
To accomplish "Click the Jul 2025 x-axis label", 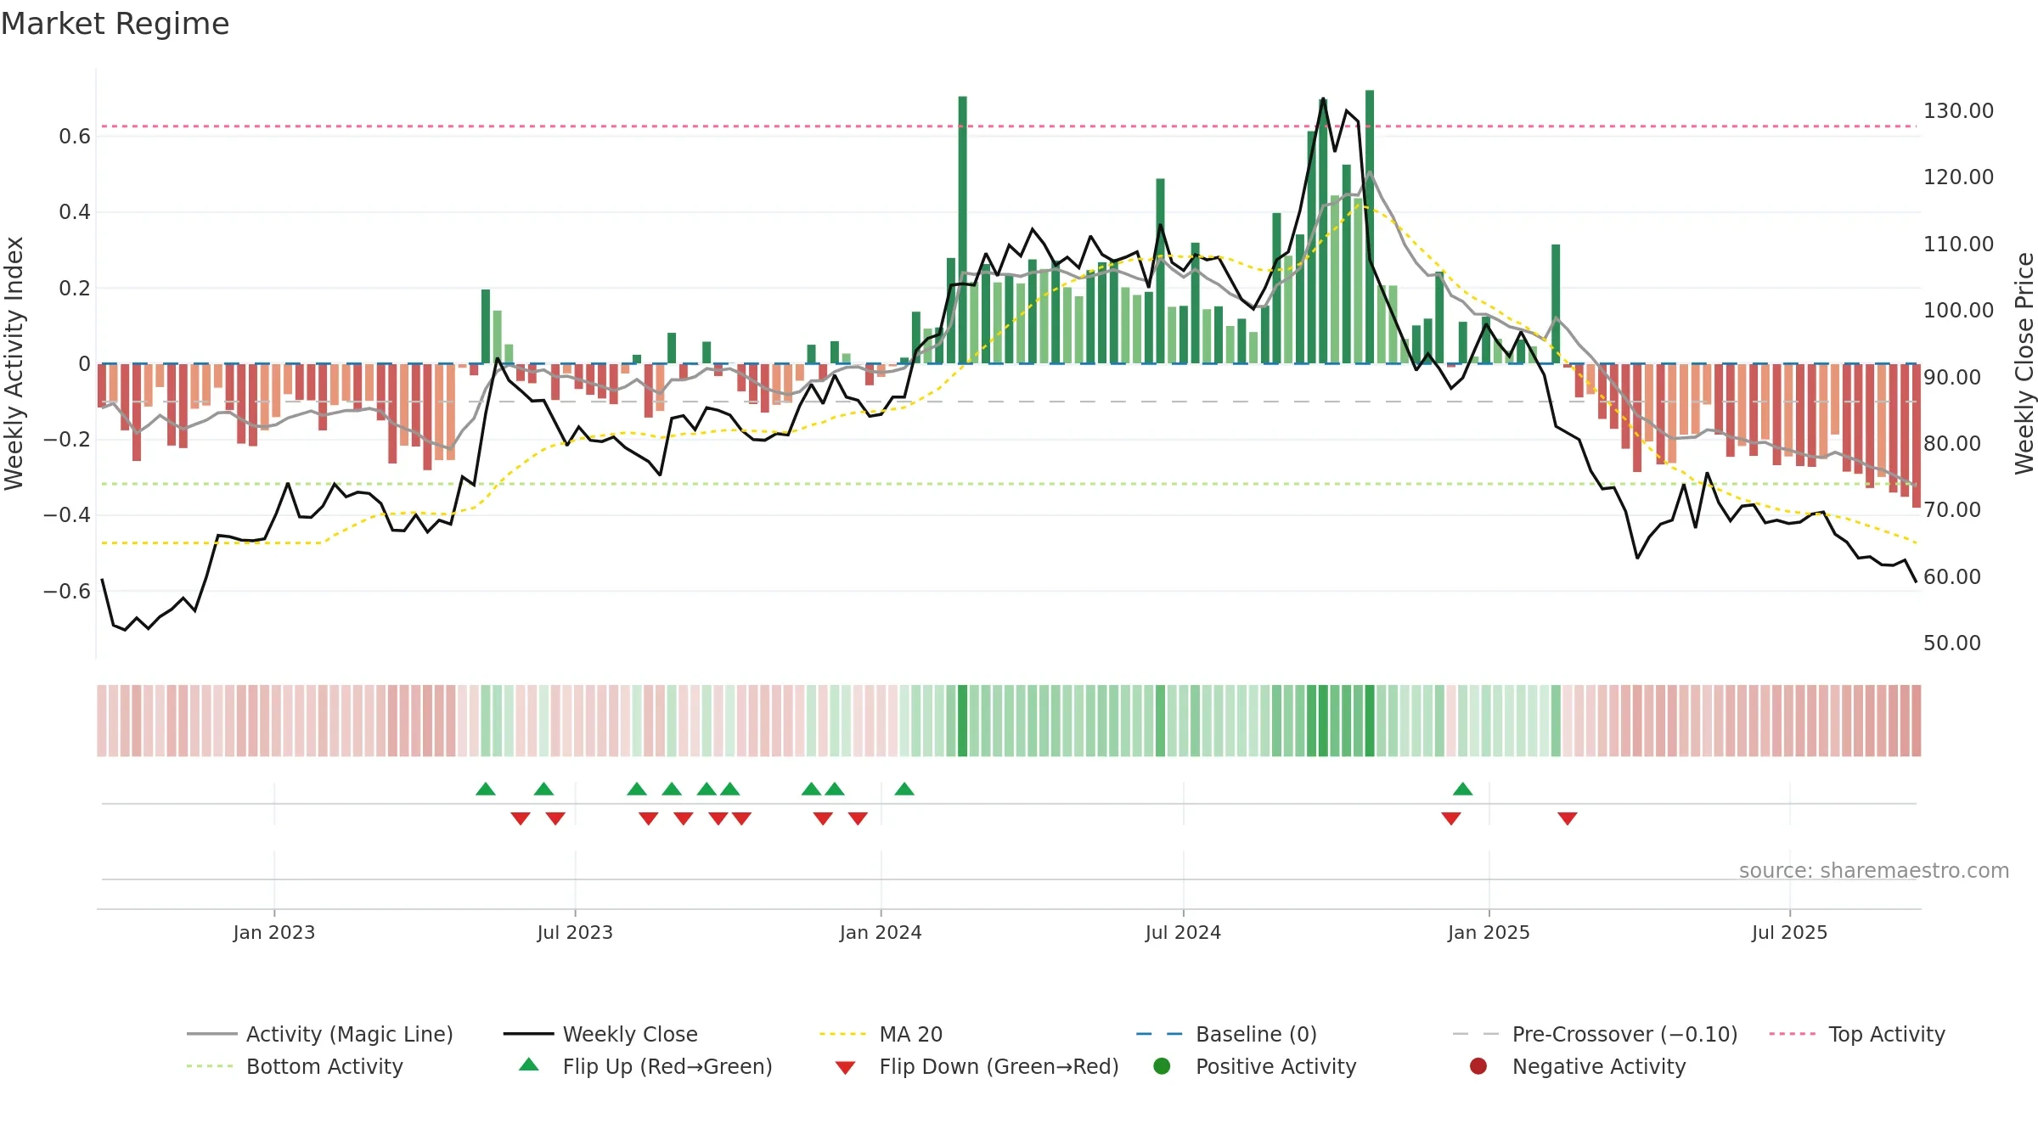I will pos(1789,932).
